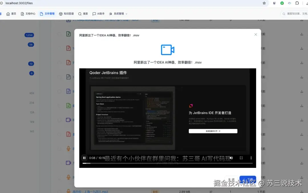Viewport: 308px width, 193px height.
Task: Click the 2.99 MB size cell
Action: point(185,191)
